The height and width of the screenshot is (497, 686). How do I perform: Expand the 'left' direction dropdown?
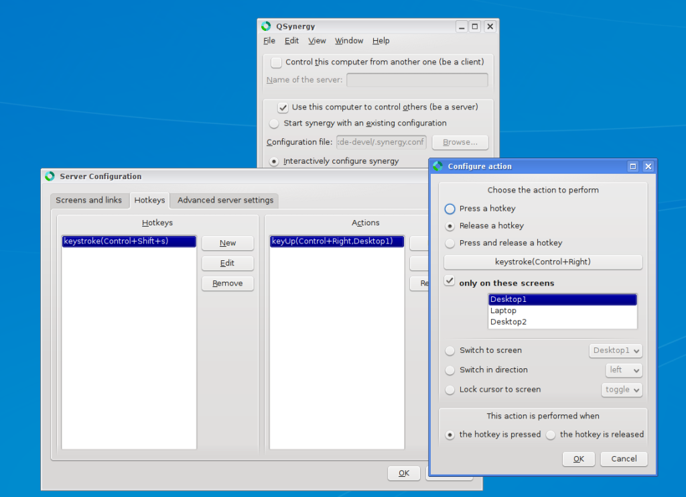(624, 370)
